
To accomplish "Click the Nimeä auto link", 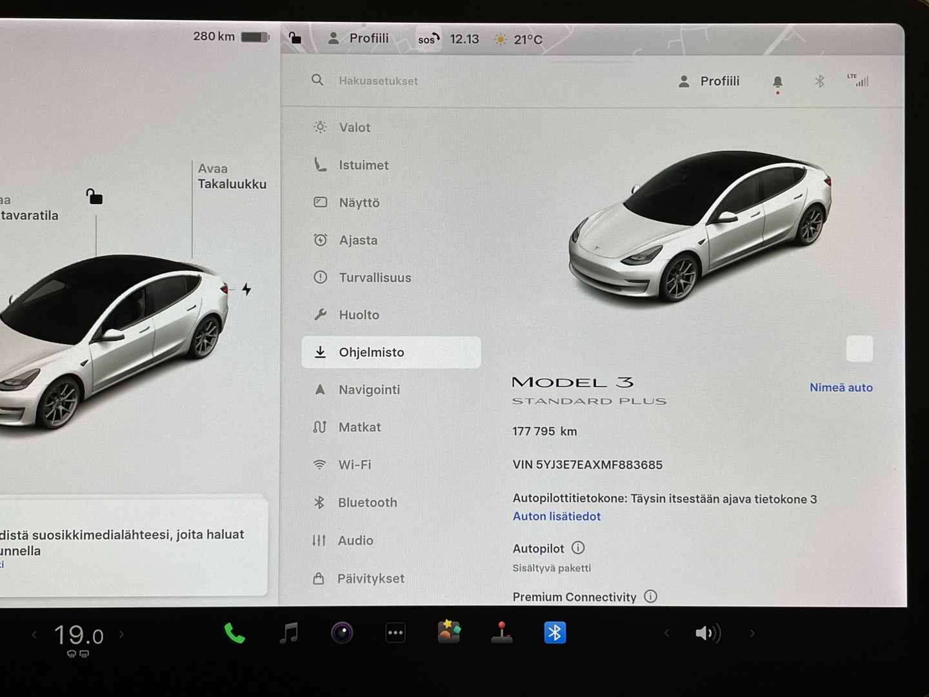I will (841, 387).
